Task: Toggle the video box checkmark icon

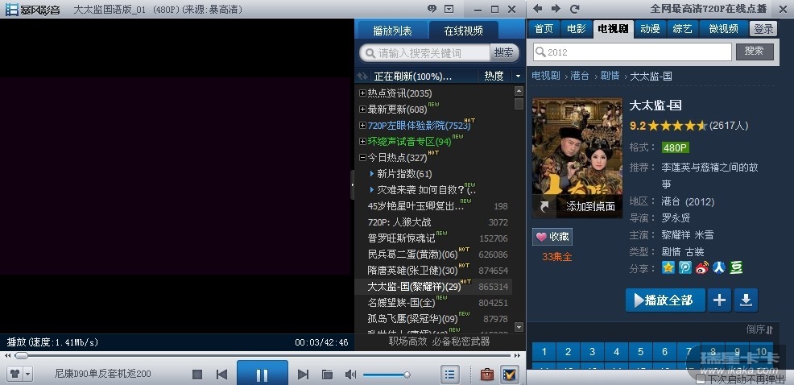Action: pyautogui.click(x=510, y=375)
